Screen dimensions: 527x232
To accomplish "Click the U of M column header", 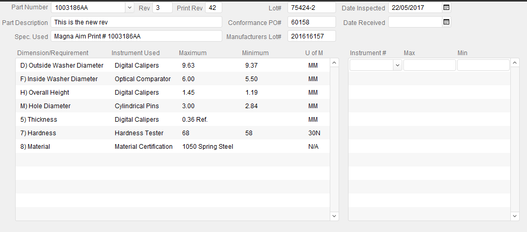I will [314, 53].
